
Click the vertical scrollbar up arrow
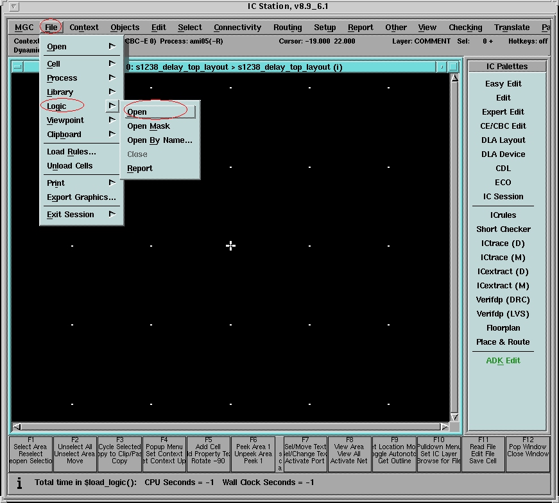tap(454, 79)
